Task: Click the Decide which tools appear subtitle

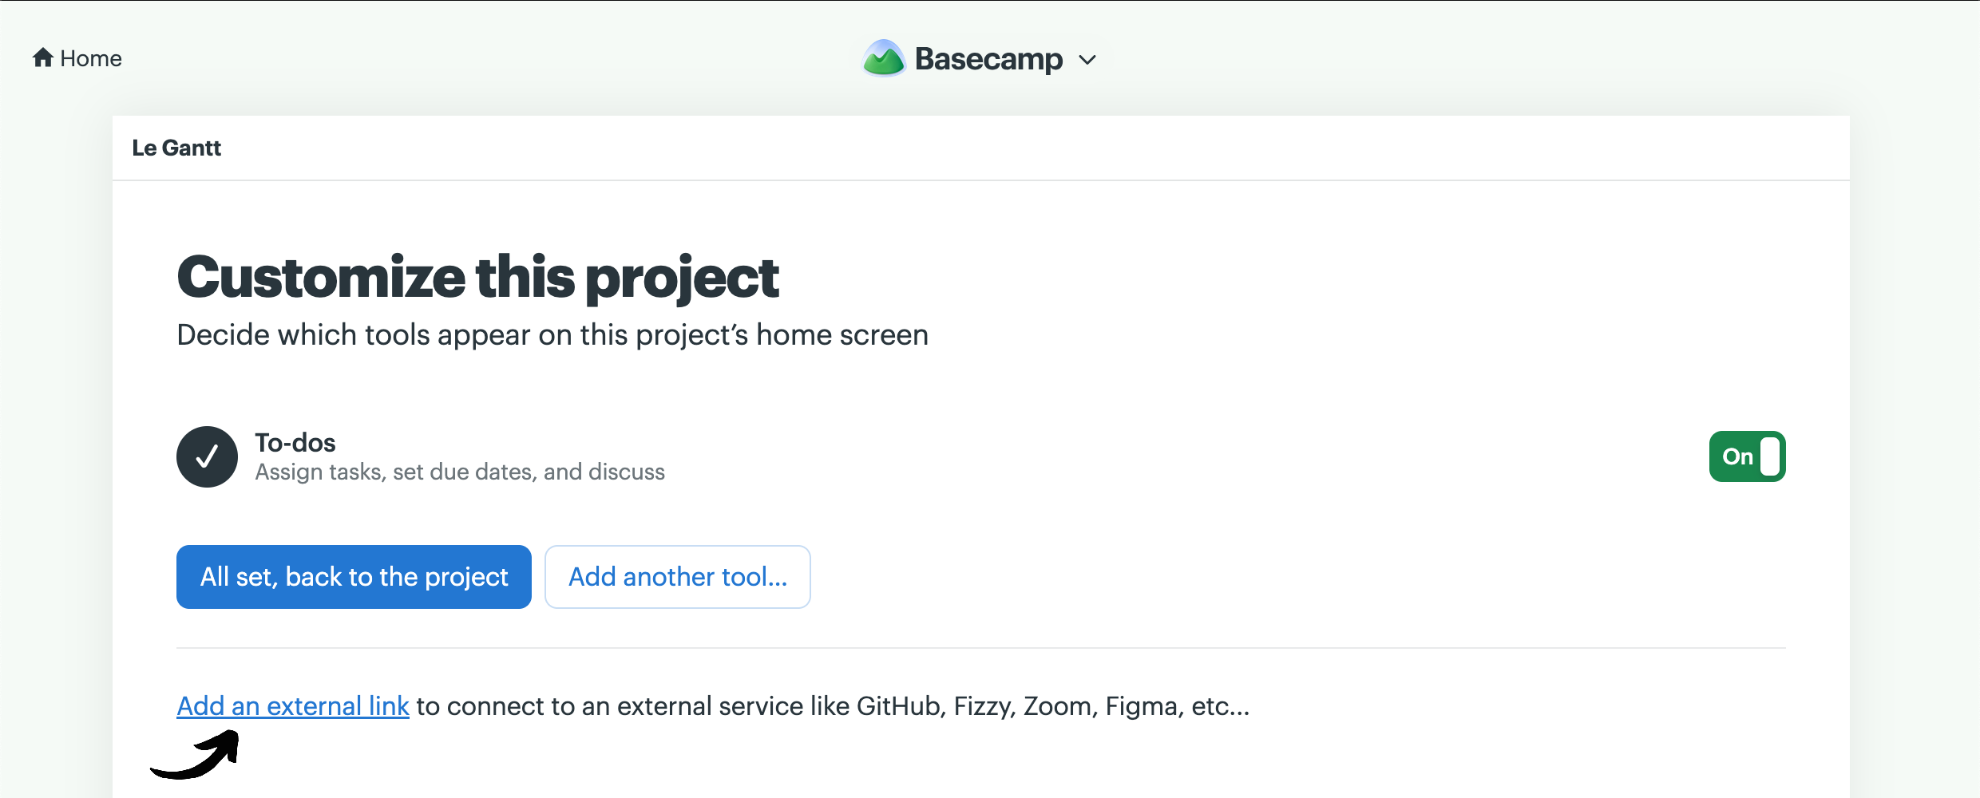Action: tap(552, 335)
